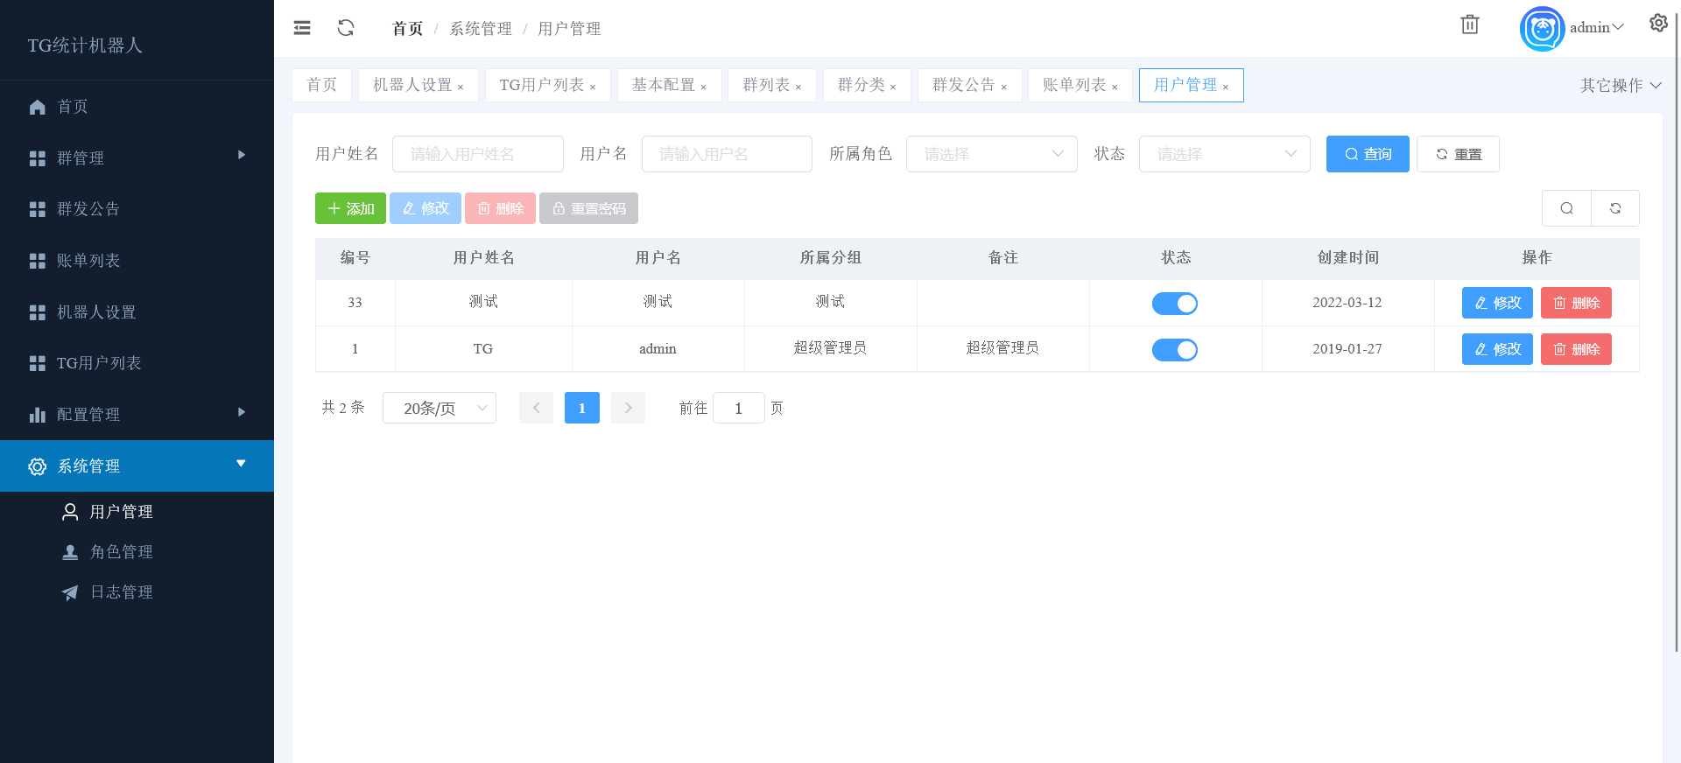Open the 所属角色 dropdown
This screenshot has width=1681, height=763.
pyautogui.click(x=991, y=154)
